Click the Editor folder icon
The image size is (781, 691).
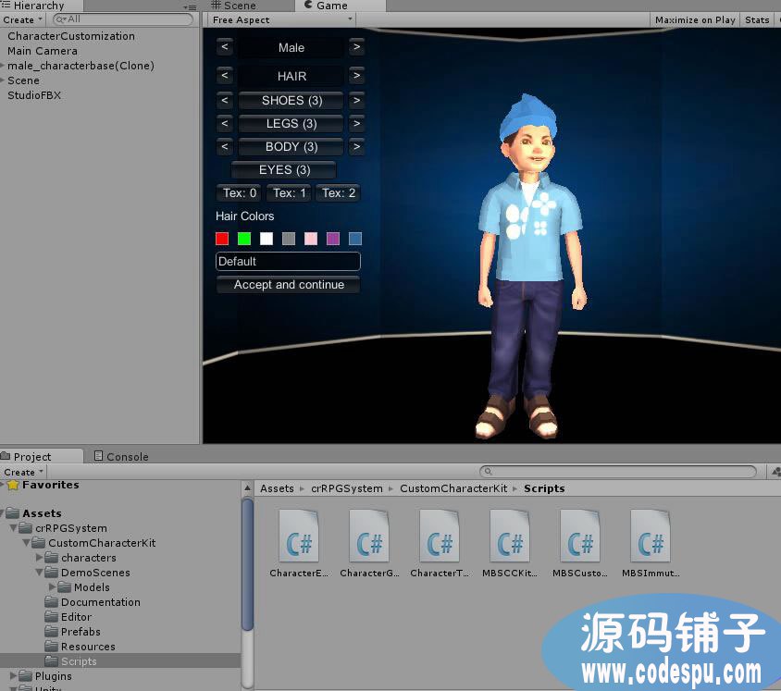point(51,617)
